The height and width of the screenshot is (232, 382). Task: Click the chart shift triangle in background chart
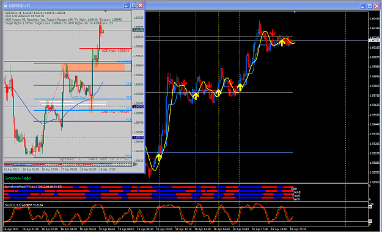295,12
